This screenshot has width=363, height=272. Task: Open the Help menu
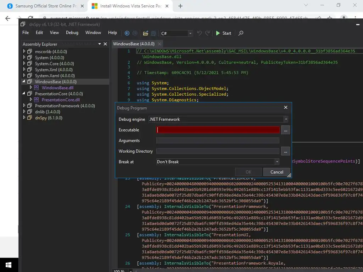point(112,33)
